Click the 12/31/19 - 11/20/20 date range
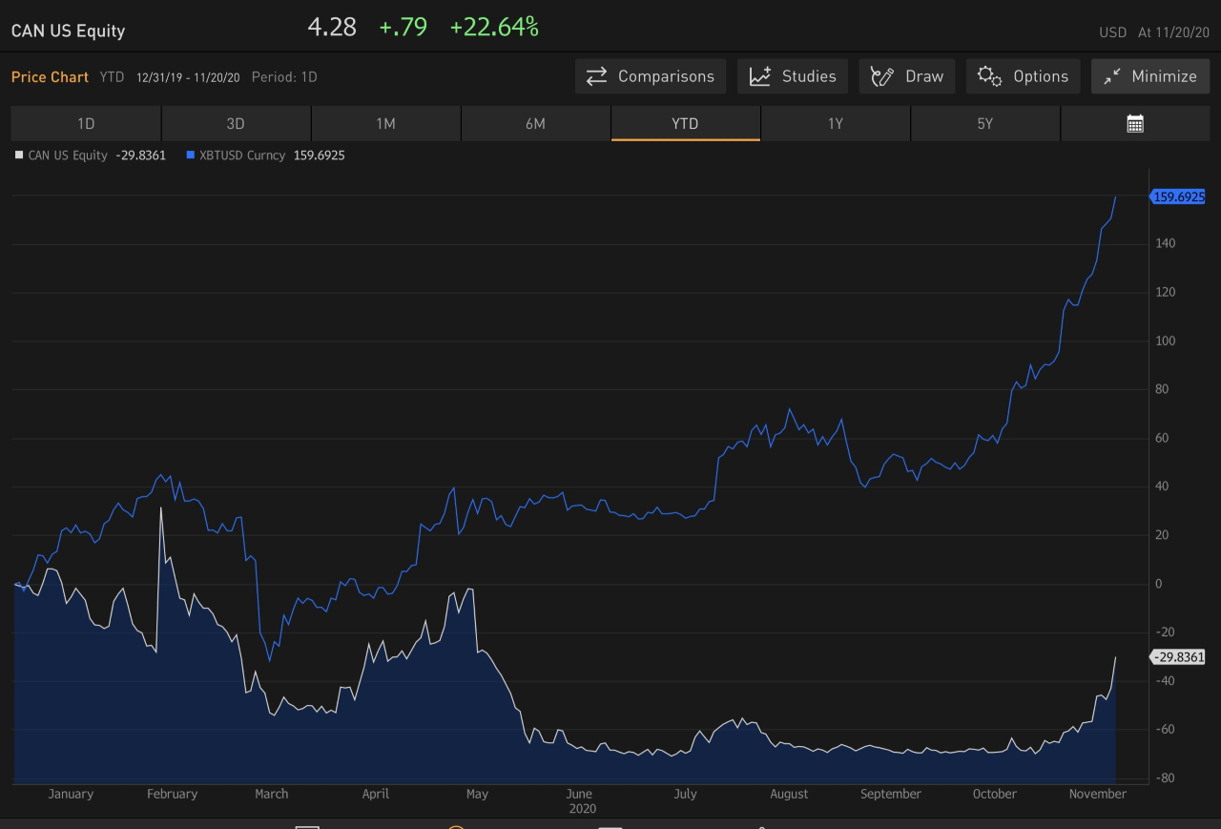Screen dimensions: 1221x829 tap(188, 76)
